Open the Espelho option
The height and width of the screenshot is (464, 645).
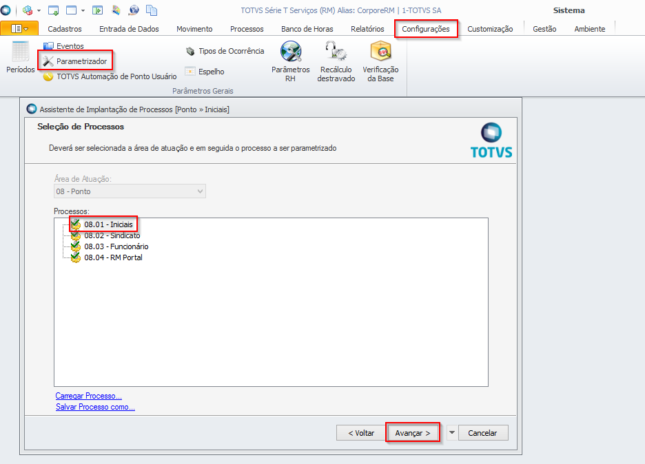(x=205, y=72)
